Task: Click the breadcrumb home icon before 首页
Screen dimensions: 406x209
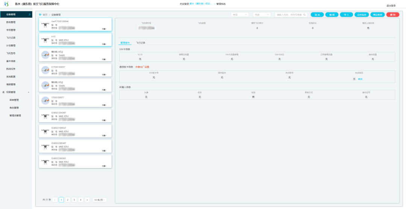Action: [40, 15]
